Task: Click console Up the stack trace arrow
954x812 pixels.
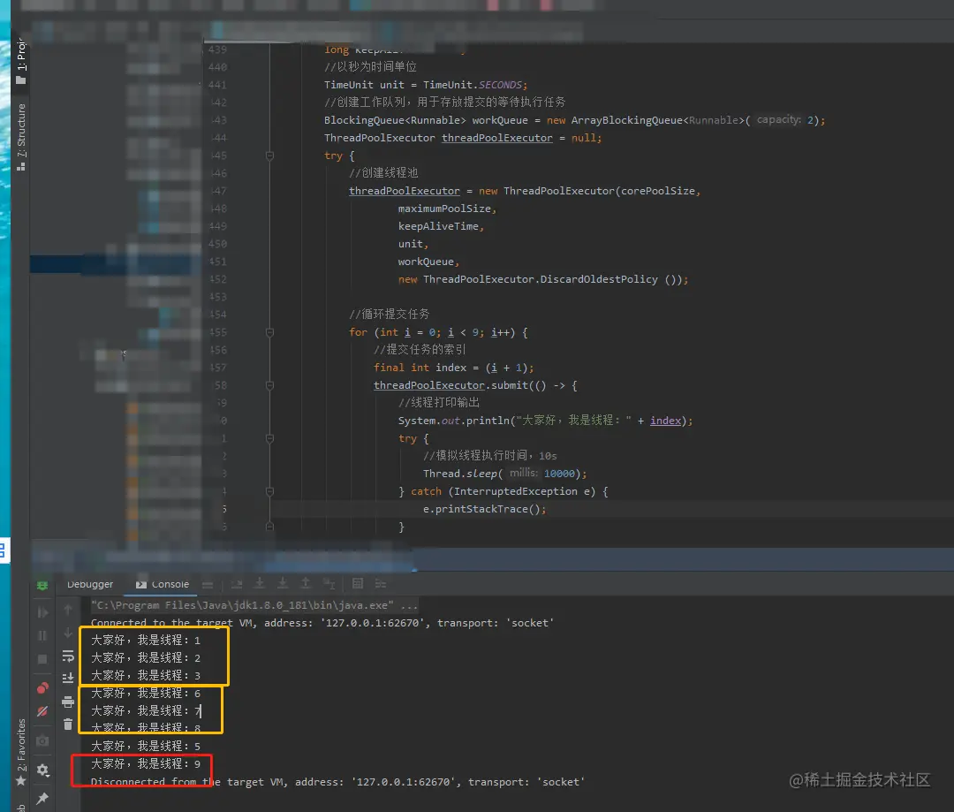Action: tap(67, 610)
